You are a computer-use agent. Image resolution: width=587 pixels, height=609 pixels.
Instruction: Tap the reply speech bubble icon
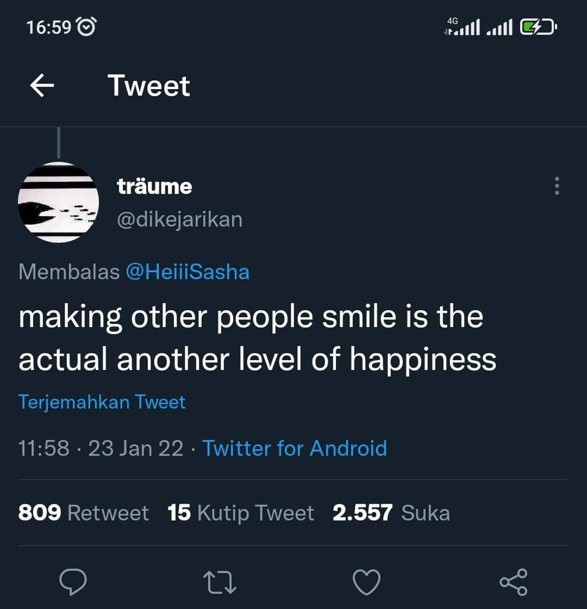point(73,582)
